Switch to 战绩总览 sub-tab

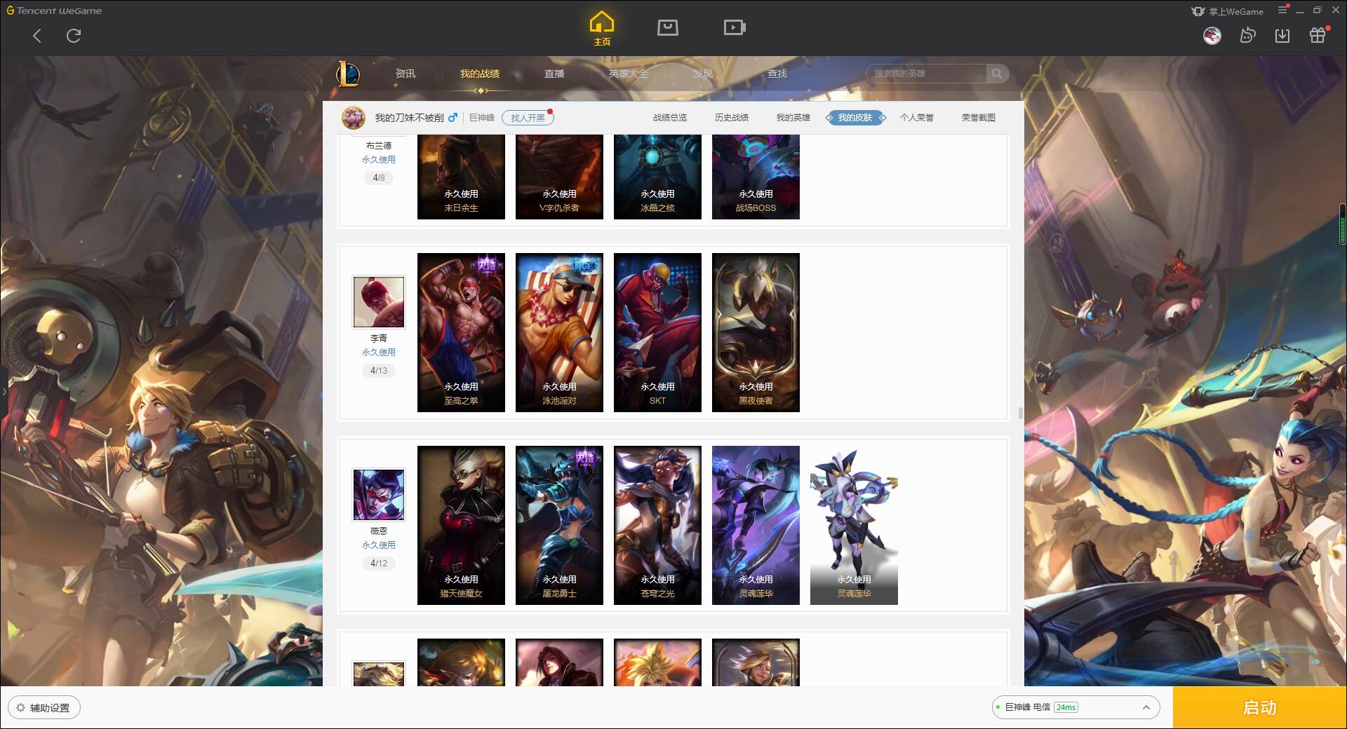(670, 118)
